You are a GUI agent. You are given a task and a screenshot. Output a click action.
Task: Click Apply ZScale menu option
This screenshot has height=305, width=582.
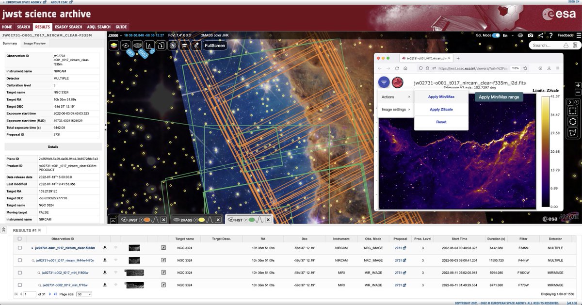click(441, 110)
